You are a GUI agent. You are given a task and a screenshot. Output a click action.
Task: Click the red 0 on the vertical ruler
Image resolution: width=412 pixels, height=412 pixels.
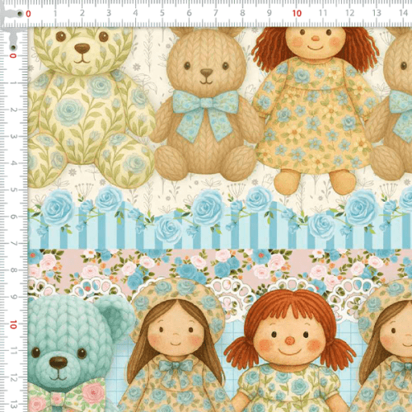[13, 56]
